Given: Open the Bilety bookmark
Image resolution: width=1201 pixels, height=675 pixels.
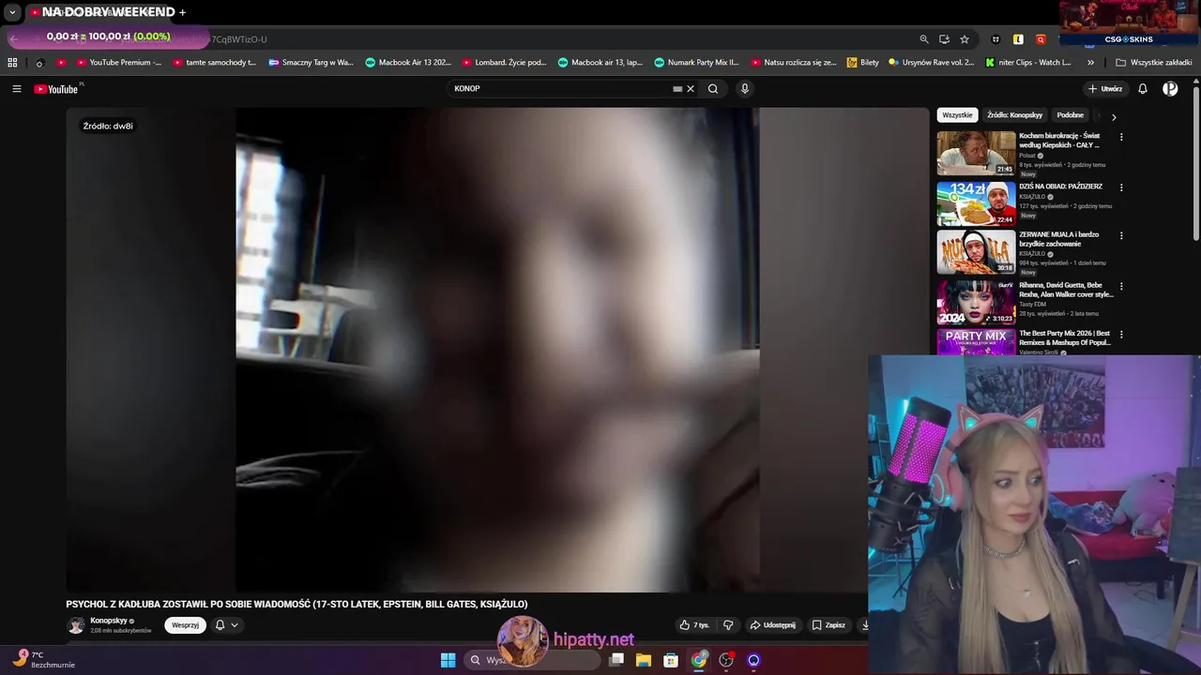Looking at the screenshot, I should (x=863, y=63).
